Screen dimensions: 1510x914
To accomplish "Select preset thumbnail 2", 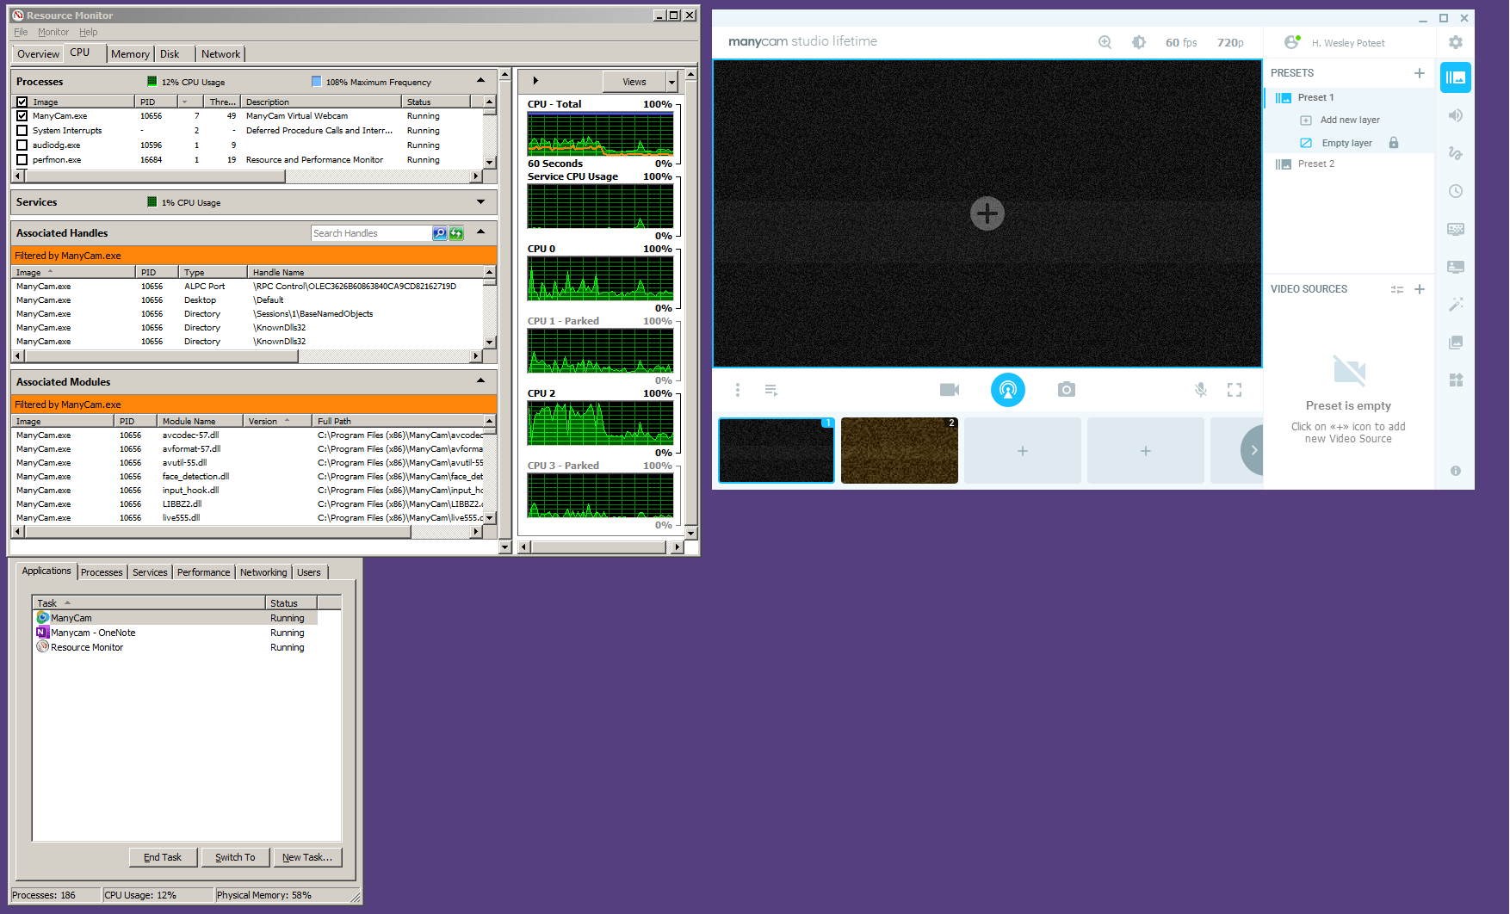I will coord(899,450).
